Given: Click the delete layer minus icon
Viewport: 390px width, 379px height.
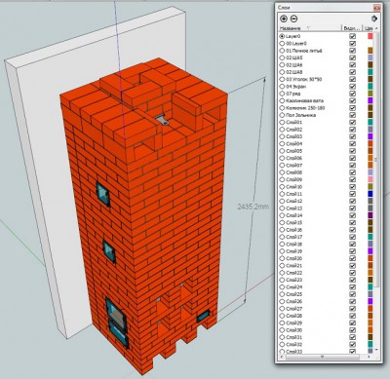Looking at the screenshot, I should 293,19.
